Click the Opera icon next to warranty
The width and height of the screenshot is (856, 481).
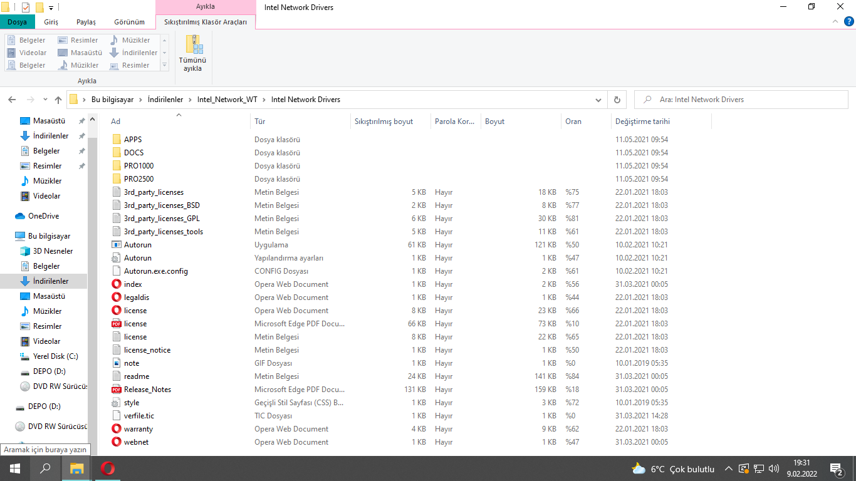point(116,429)
